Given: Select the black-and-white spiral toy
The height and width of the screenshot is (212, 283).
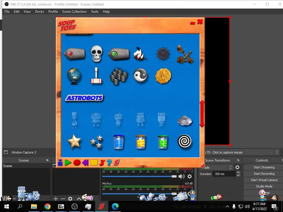Looking at the screenshot, I should pyautogui.click(x=184, y=141).
